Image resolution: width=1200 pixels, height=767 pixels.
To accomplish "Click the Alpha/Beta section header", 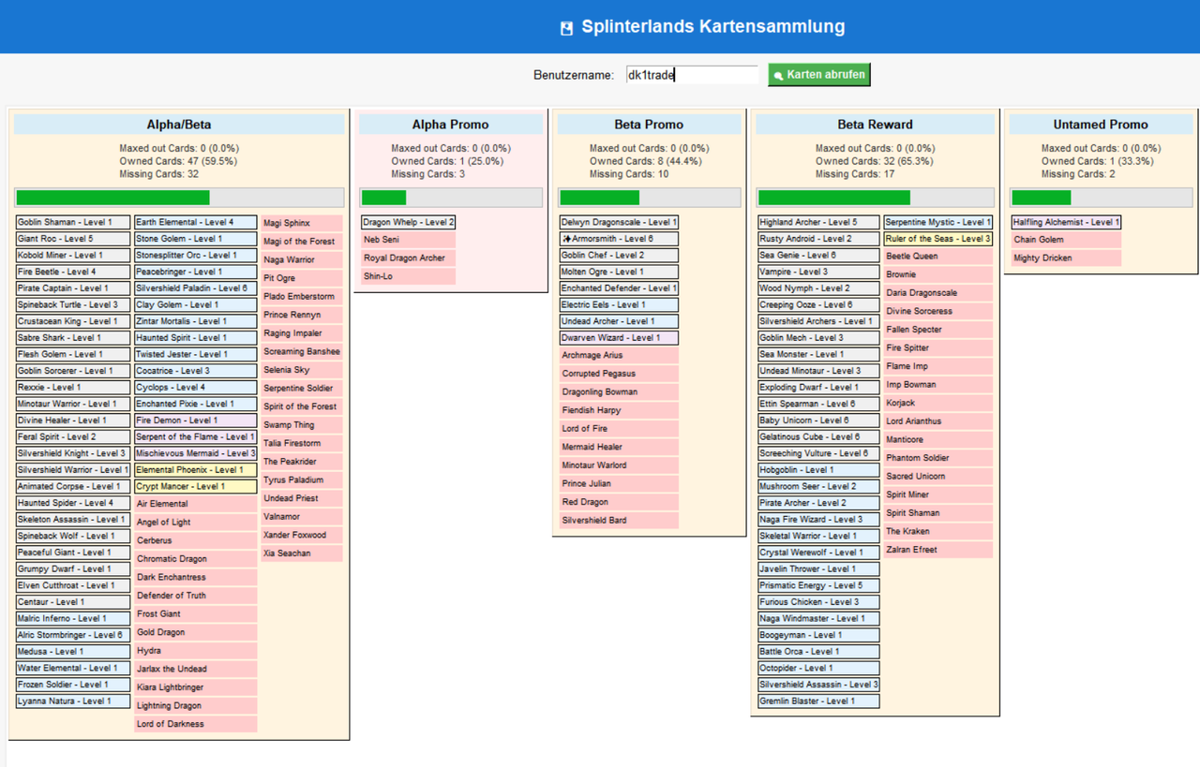I will coord(179,125).
